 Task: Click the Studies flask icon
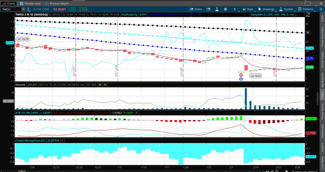281,9
